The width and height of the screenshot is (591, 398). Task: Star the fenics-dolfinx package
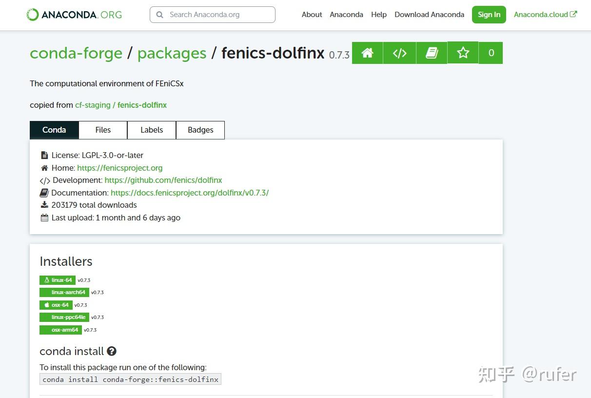click(x=462, y=53)
